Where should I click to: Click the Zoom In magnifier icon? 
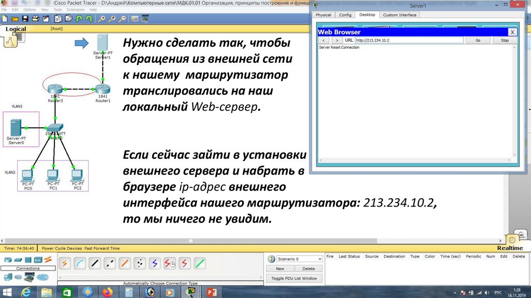[101, 19]
